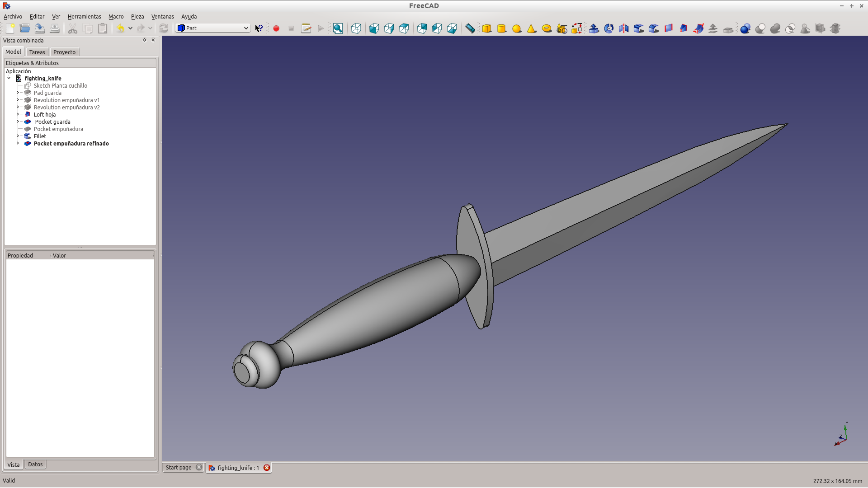Open parametric primitives creation tool
The width and height of the screenshot is (868, 488).
[561, 28]
